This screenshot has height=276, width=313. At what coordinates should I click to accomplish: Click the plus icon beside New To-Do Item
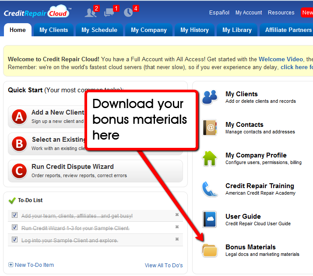(x=11, y=265)
